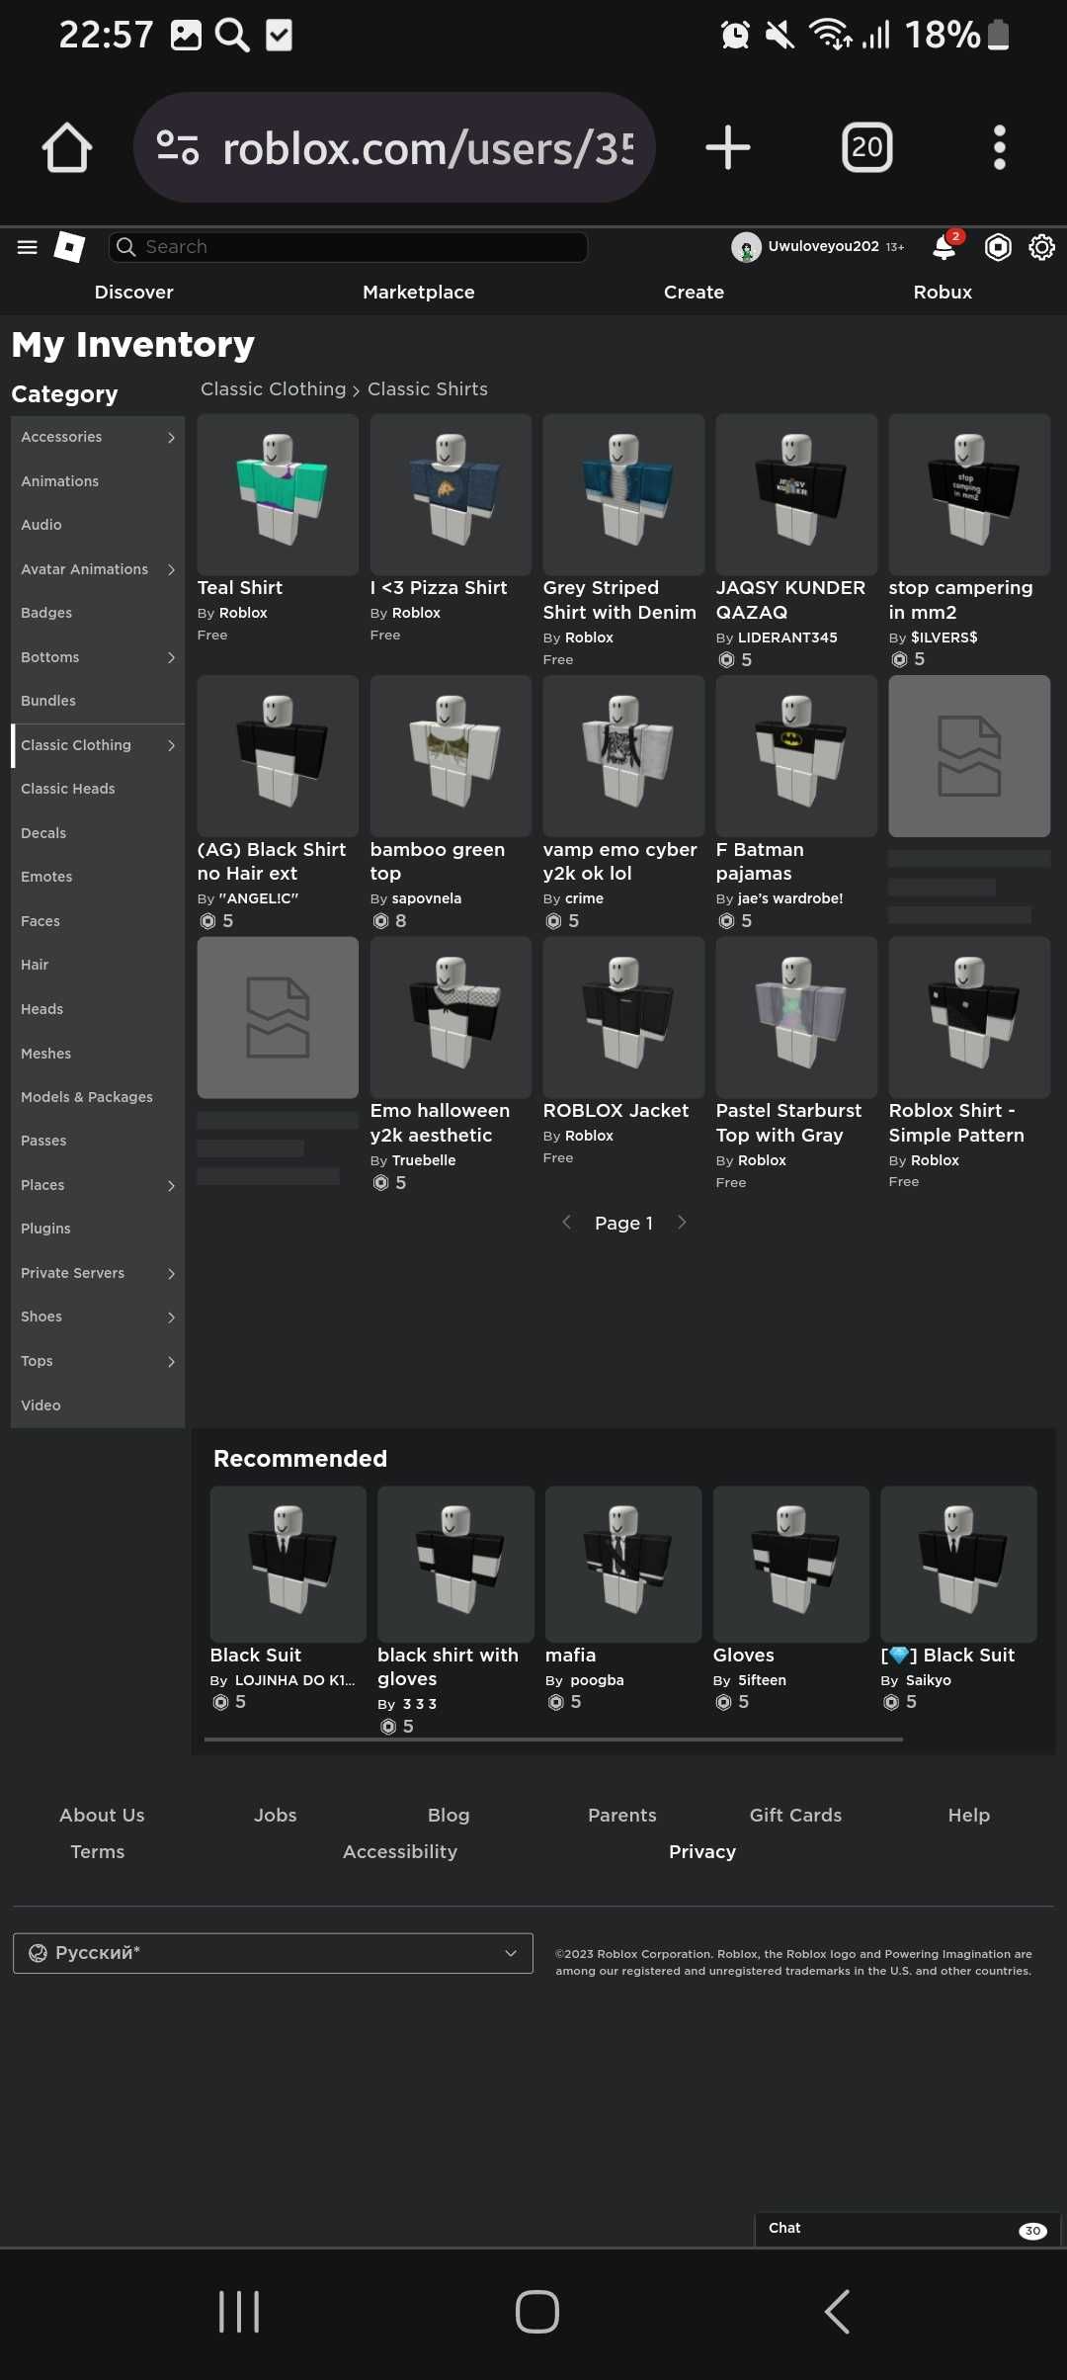Open the Русский language dropdown
Screen dimensions: 1067x2380
[x=273, y=1953]
